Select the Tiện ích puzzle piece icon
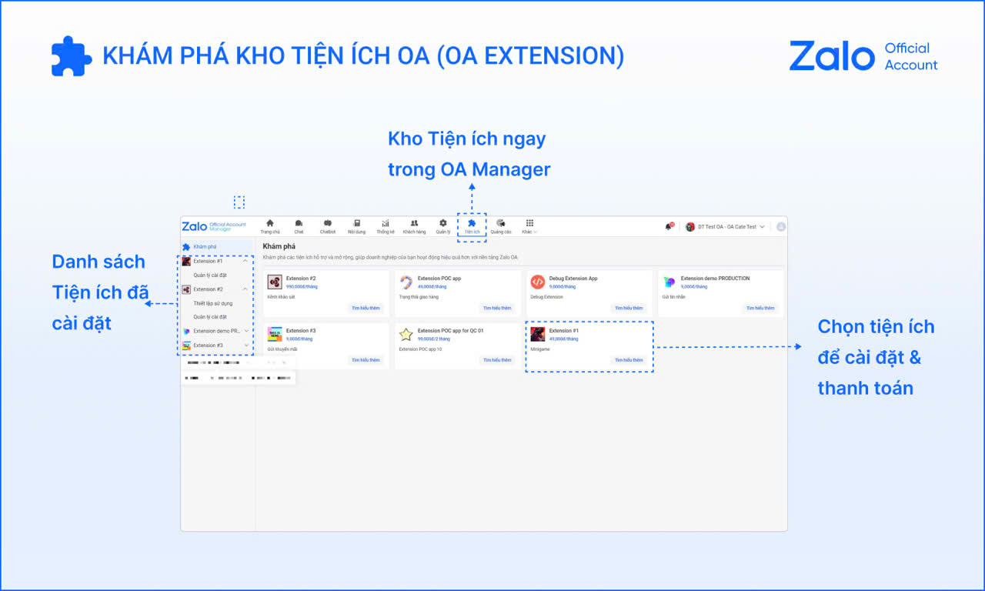 pyautogui.click(x=472, y=222)
